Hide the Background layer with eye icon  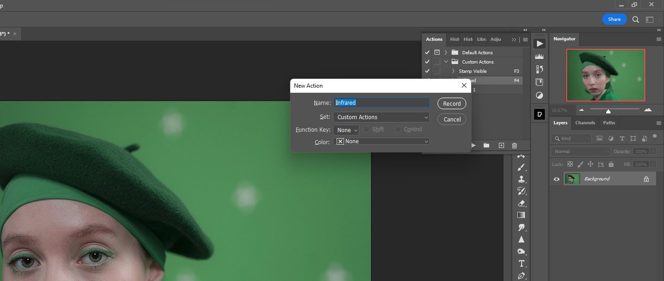(x=557, y=179)
